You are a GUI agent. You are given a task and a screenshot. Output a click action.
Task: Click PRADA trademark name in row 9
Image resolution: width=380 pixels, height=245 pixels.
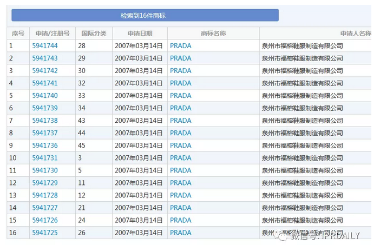(x=181, y=145)
